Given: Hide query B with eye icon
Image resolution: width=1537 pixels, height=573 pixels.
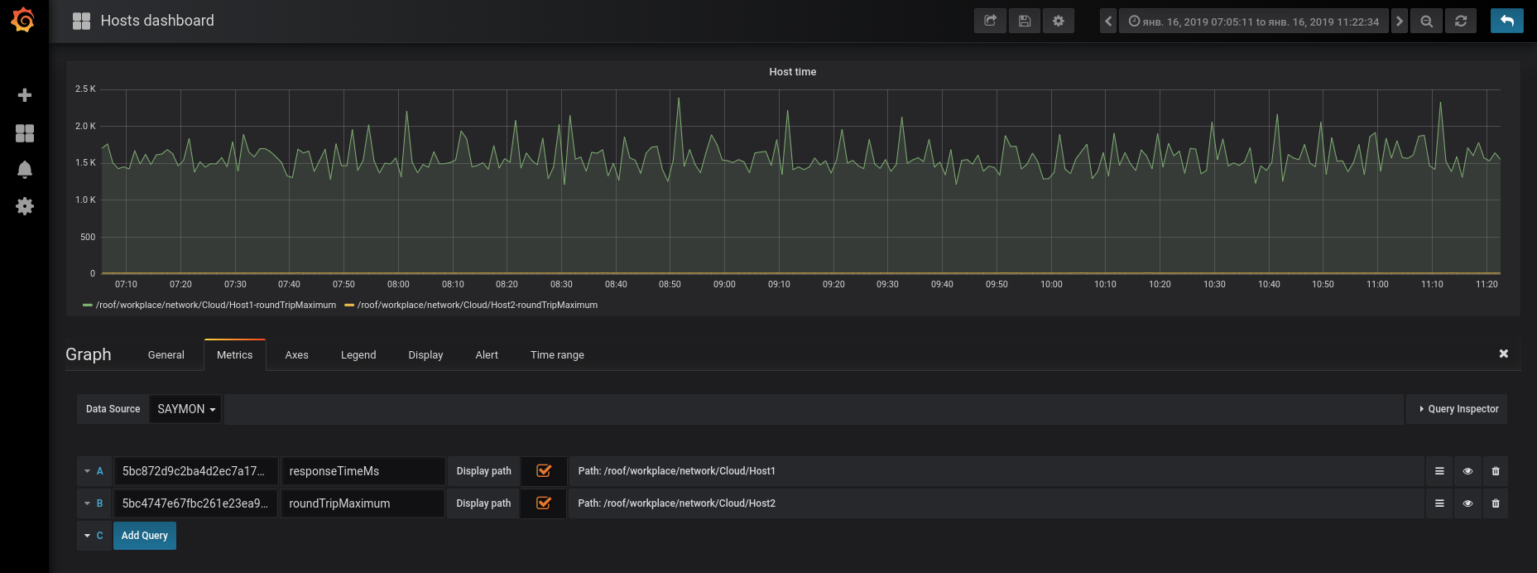Looking at the screenshot, I should pos(1467,503).
